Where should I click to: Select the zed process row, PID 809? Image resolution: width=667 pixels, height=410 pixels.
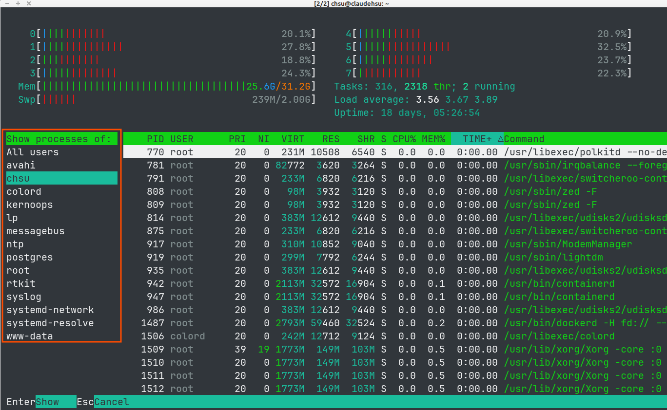pyautogui.click(x=395, y=205)
